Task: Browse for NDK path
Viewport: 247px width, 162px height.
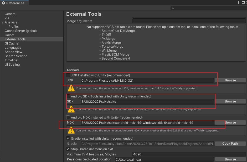Action: (230, 122)
